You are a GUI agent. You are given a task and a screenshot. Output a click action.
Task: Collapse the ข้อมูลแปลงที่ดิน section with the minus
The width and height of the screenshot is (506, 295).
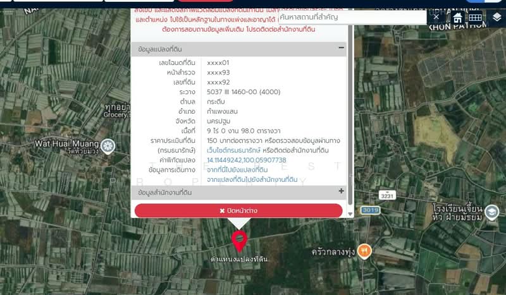tap(342, 48)
